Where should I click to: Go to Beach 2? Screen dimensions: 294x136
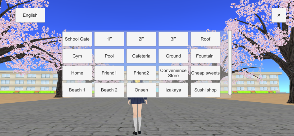[x=109, y=90]
